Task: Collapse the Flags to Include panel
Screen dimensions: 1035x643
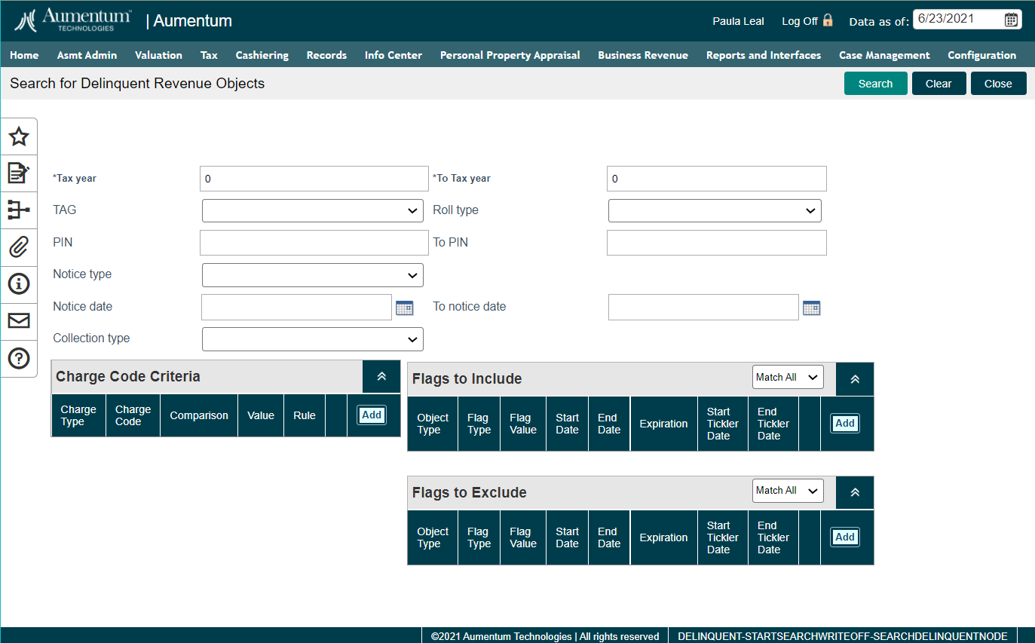Action: [x=855, y=379]
